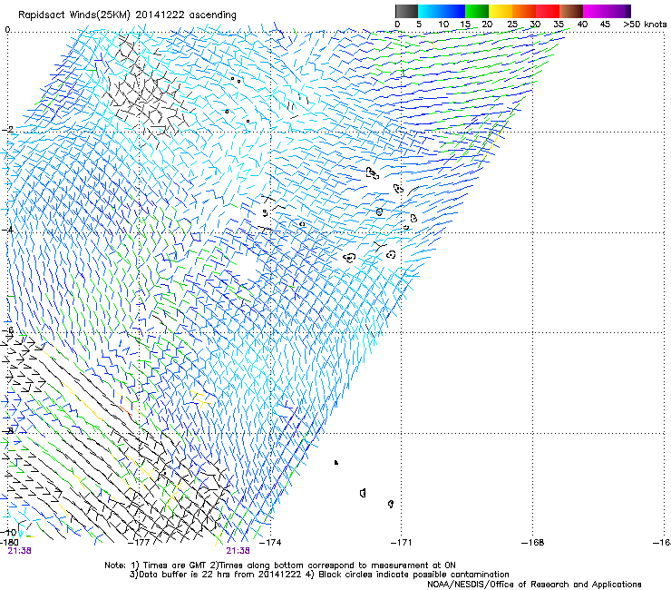Screen dimensions: 671x590
Task: Click the blue 10-15 knots color swatch
Action: tap(452, 11)
